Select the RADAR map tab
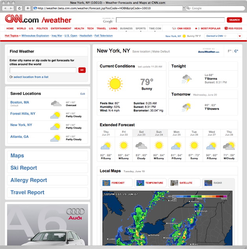The height and width of the screenshot is (249, 247). pyautogui.click(x=218, y=183)
